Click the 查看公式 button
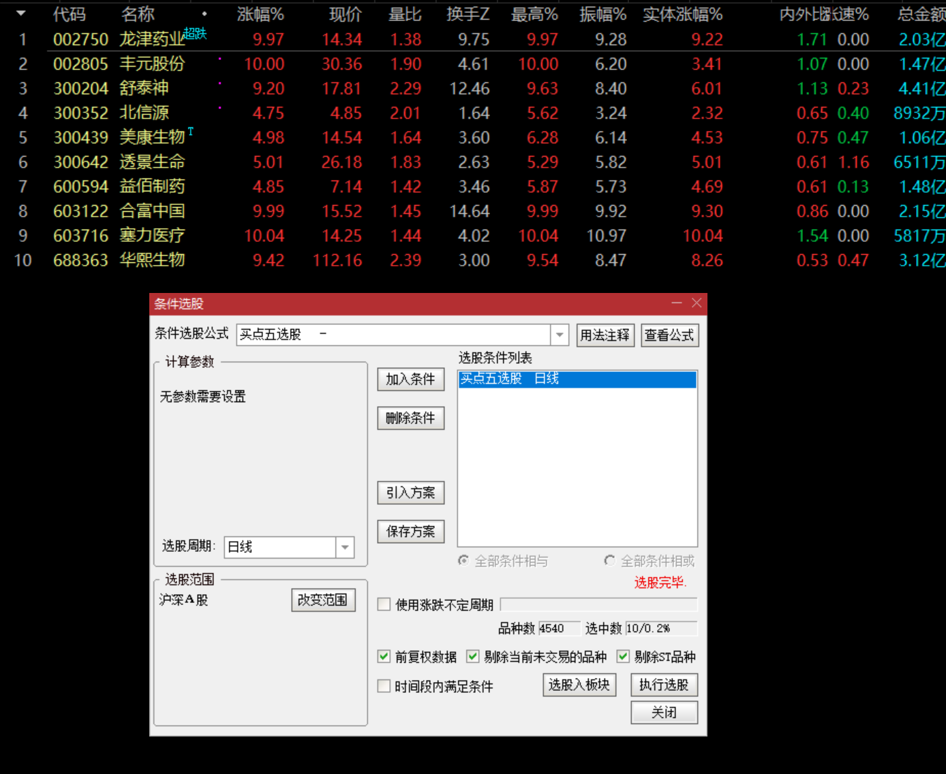This screenshot has width=946, height=774. [669, 335]
